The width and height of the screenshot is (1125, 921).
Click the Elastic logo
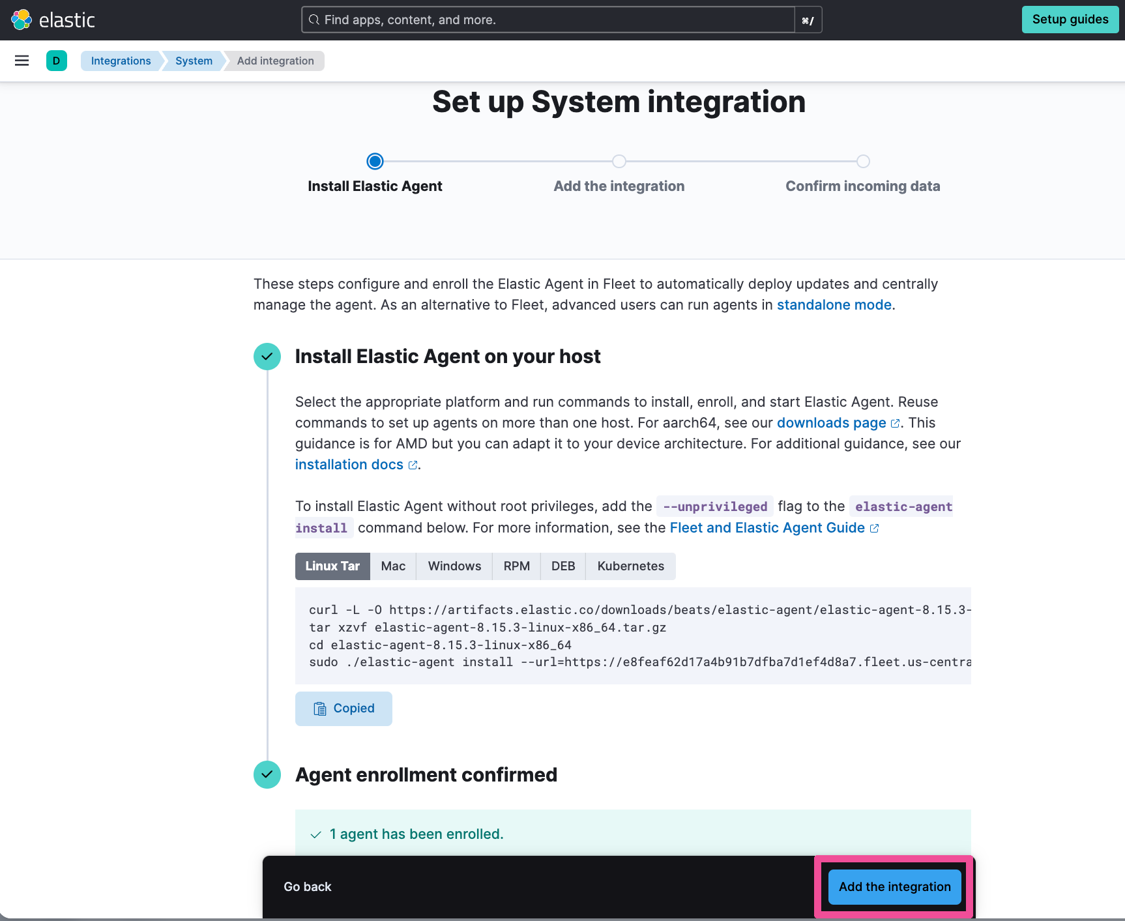pyautogui.click(x=53, y=20)
